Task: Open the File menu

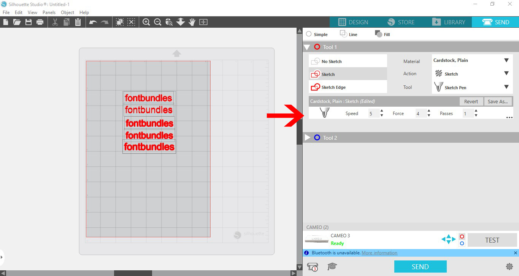Action: (6, 12)
